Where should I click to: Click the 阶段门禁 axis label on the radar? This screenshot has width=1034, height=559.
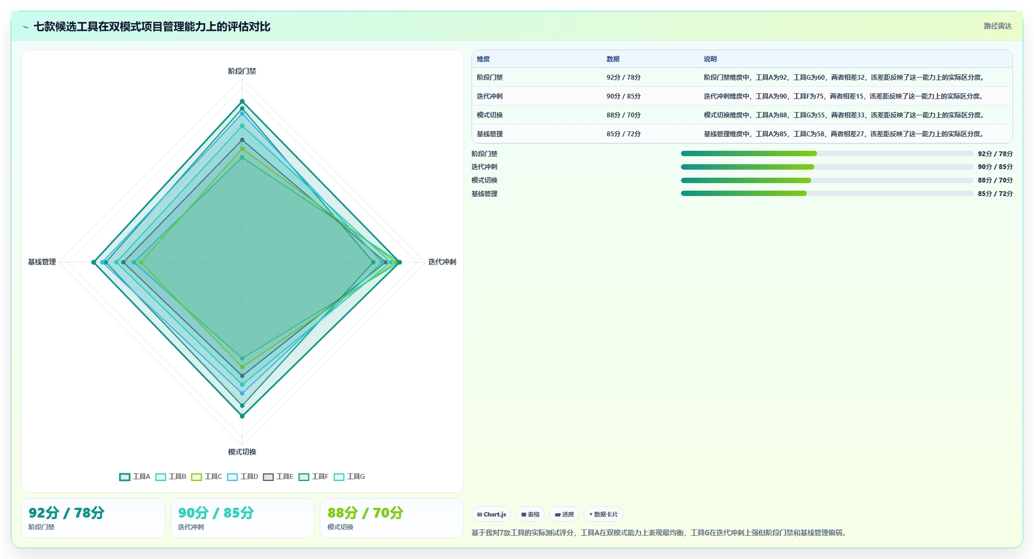click(x=242, y=71)
